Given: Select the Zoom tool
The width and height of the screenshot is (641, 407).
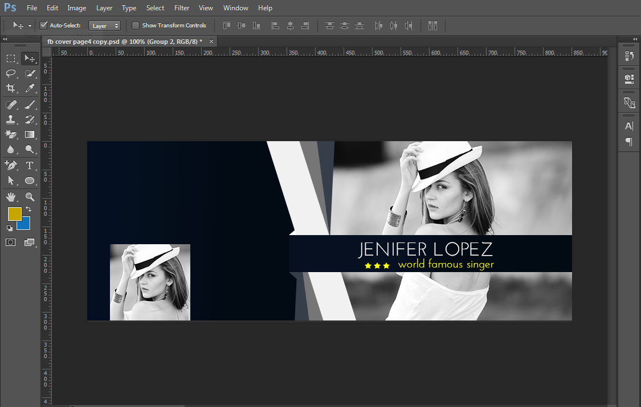Looking at the screenshot, I should pyautogui.click(x=30, y=197).
